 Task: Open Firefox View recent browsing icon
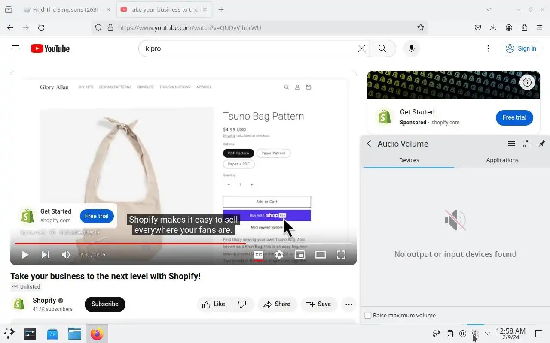pyautogui.click(x=9, y=9)
